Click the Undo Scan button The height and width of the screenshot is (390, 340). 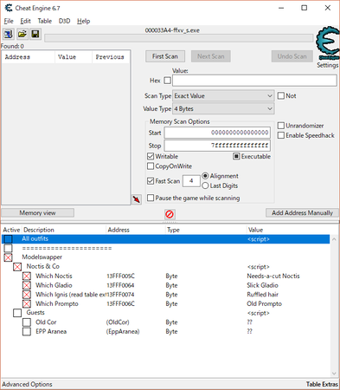pyautogui.click(x=292, y=56)
